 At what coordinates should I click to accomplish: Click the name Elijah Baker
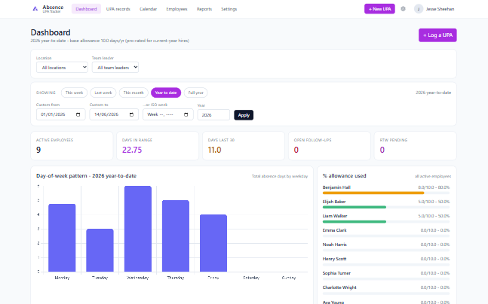[x=334, y=202]
